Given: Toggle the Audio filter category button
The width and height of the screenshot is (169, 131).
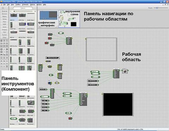Looking at the screenshot, I should pyautogui.click(x=5, y=27).
